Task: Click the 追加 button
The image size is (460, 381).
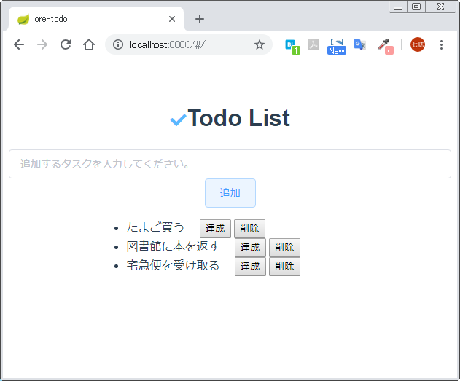Action: pyautogui.click(x=230, y=193)
